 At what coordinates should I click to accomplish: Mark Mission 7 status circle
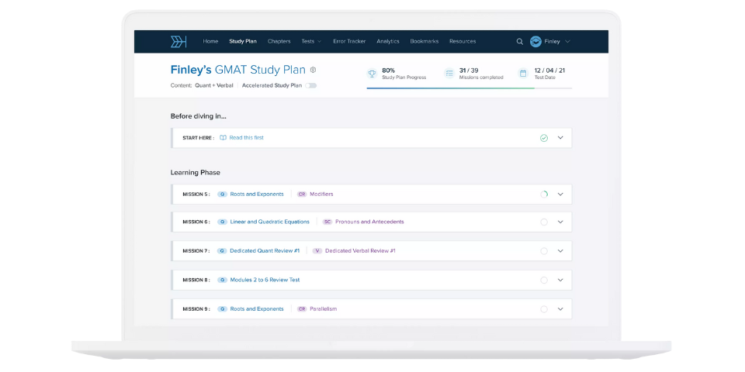pos(544,251)
